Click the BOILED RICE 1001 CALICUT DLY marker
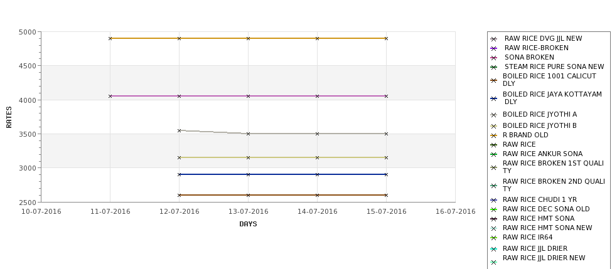Image resolution: width=612 pixels, height=269 pixels. pos(494,80)
